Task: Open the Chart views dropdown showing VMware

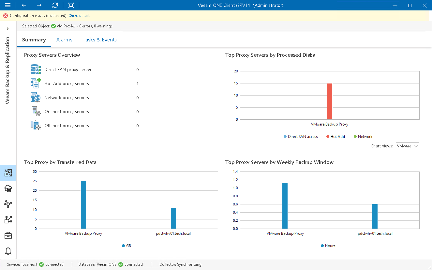Action: tap(407, 146)
